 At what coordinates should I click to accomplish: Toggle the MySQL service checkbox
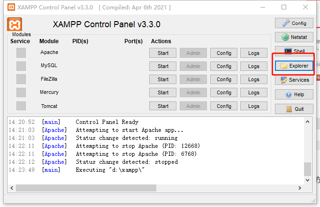21,66
